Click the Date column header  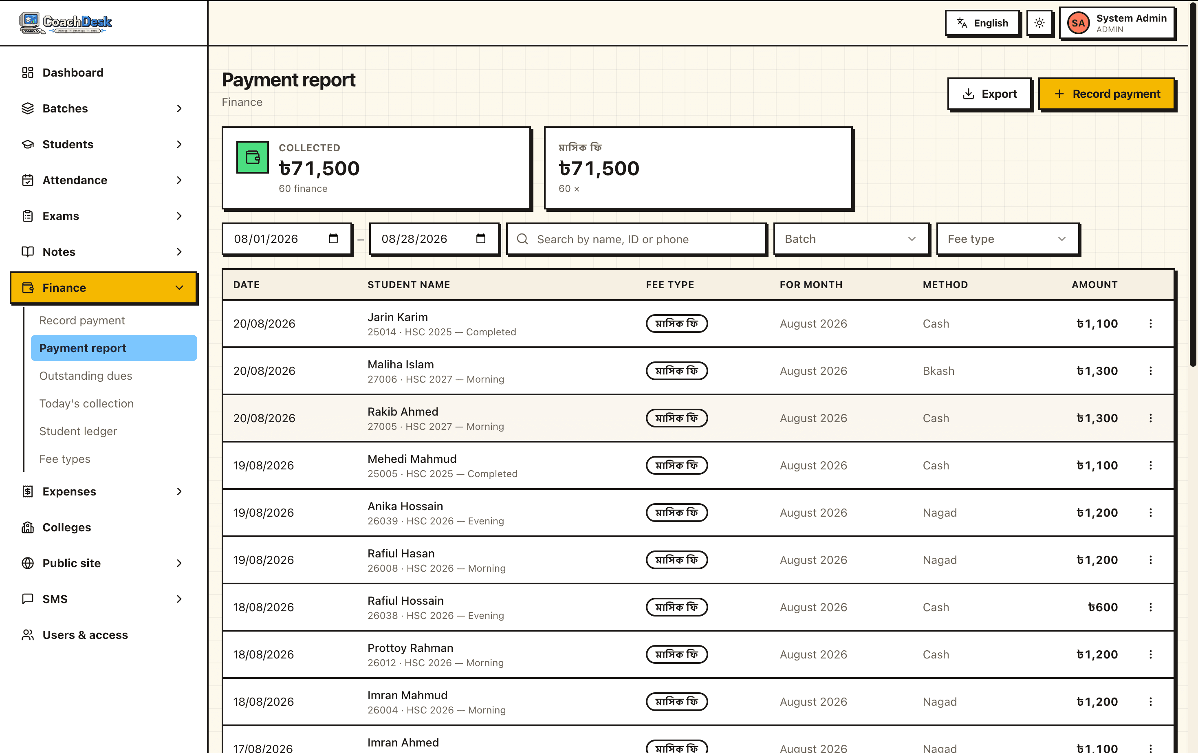click(246, 284)
